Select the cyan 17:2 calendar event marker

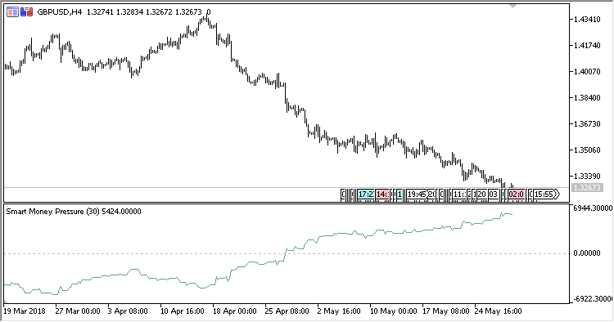366,195
